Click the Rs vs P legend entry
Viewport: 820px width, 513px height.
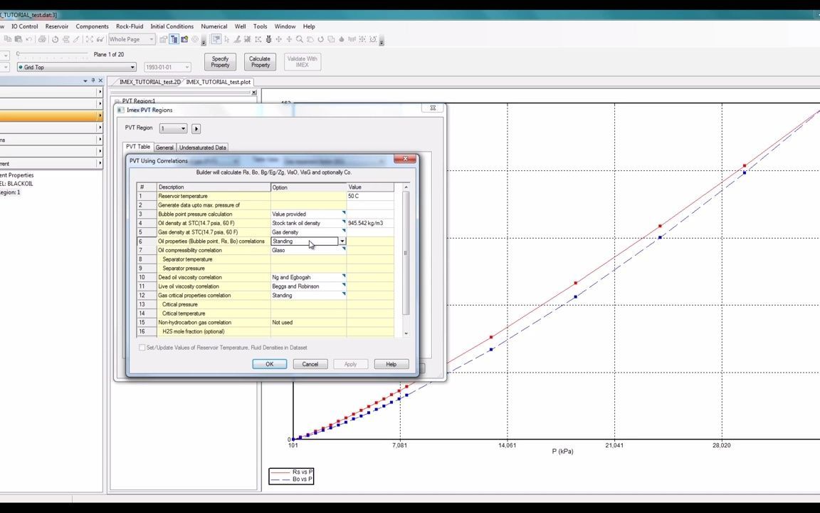[291, 472]
